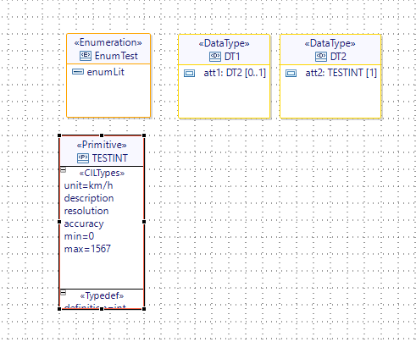Select attribute att2: TESTINT [1]
This screenshot has width=416, height=342.
[x=341, y=73]
